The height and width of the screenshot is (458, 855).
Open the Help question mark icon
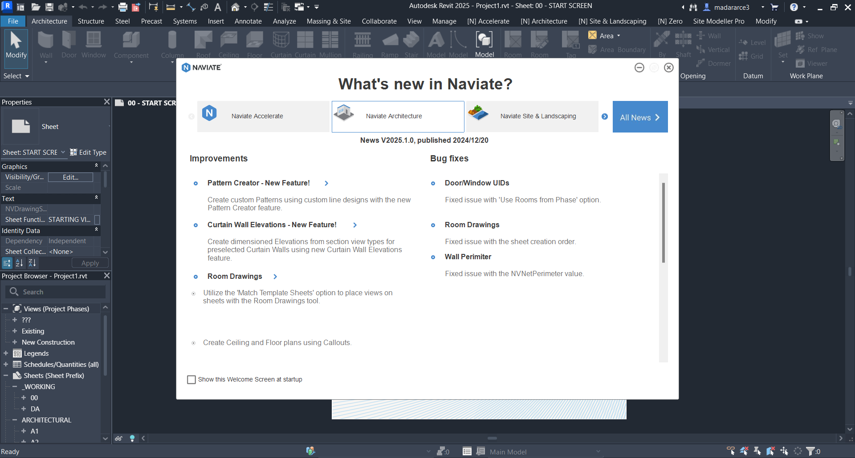(x=794, y=7)
